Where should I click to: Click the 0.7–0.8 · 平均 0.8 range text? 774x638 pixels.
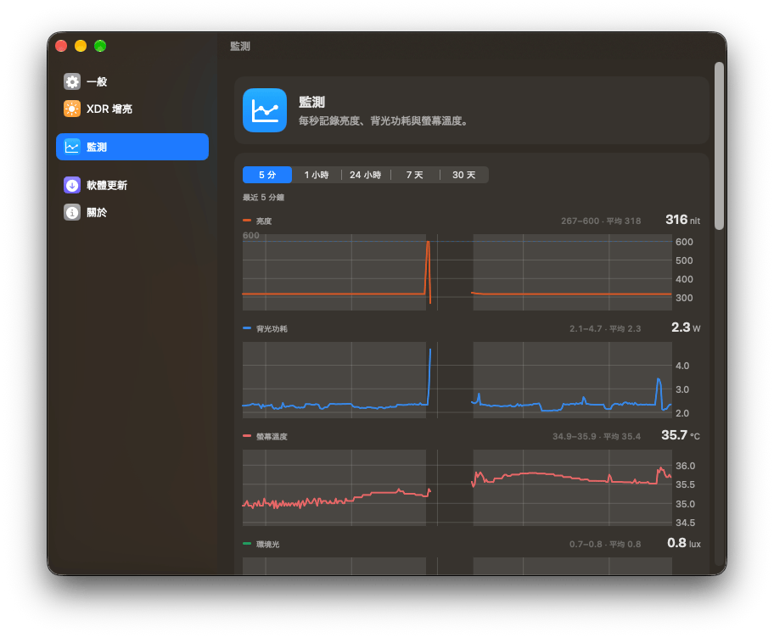(605, 544)
